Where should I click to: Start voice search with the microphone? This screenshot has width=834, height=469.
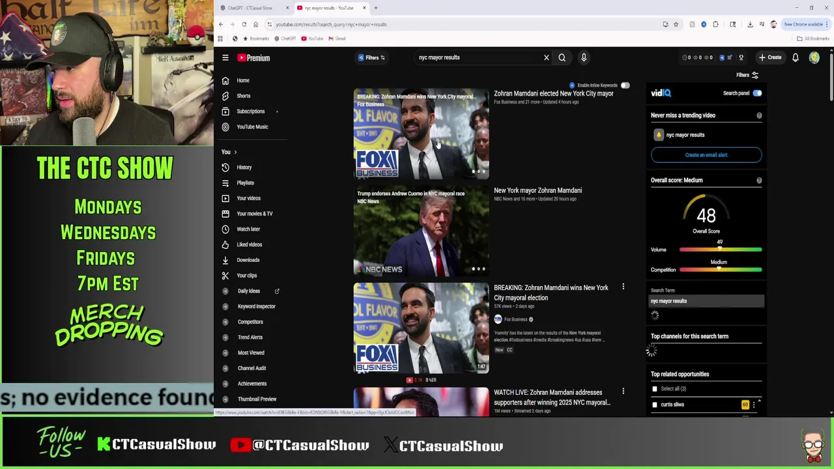coord(584,57)
